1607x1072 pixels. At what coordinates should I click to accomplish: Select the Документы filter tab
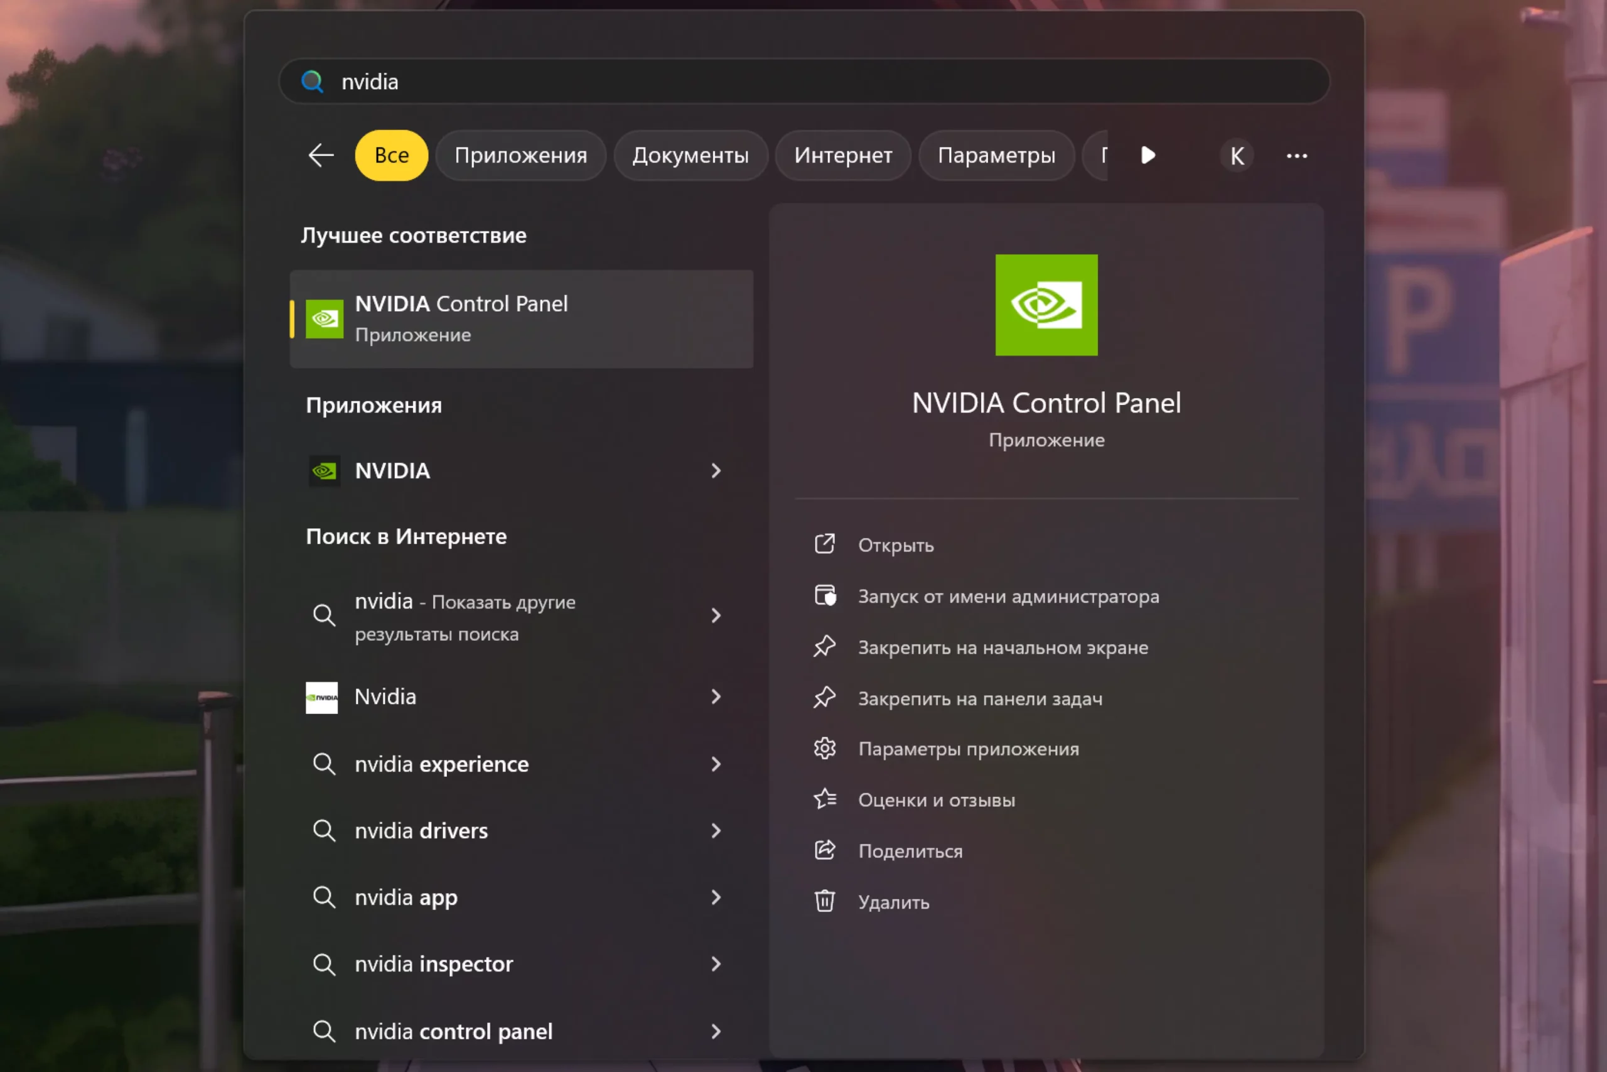coord(690,155)
